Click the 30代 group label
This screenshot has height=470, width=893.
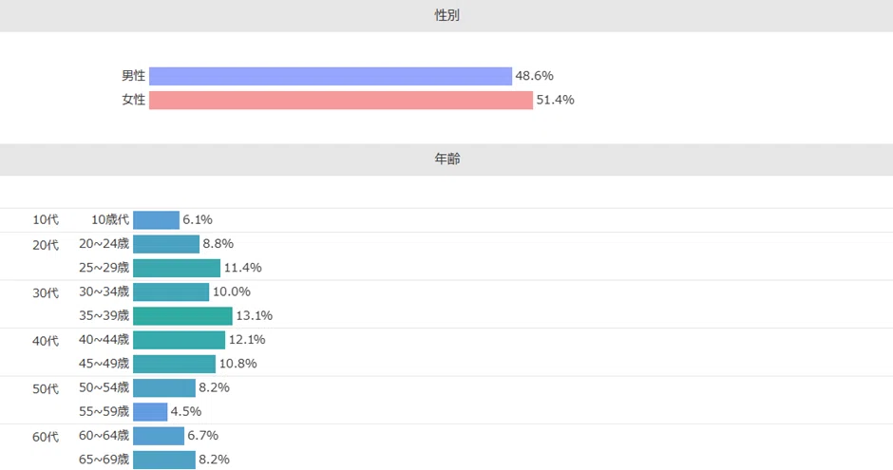46,292
